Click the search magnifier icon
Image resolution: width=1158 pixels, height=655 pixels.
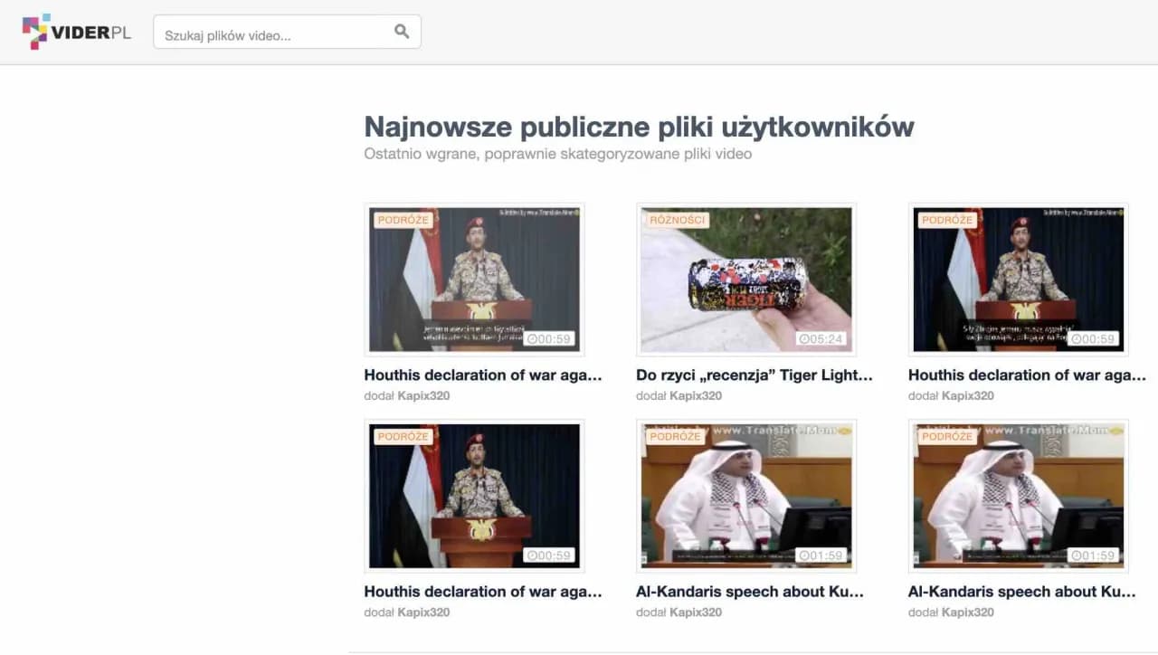pyautogui.click(x=401, y=30)
